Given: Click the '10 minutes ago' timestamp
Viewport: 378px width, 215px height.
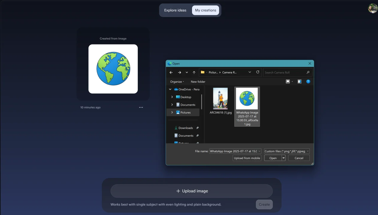Looking at the screenshot, I should (x=90, y=107).
